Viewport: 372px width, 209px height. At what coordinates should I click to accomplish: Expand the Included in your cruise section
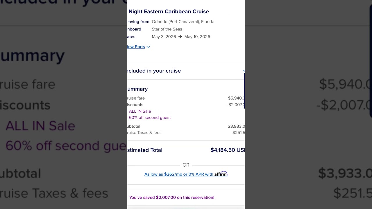pyautogui.click(x=186, y=71)
